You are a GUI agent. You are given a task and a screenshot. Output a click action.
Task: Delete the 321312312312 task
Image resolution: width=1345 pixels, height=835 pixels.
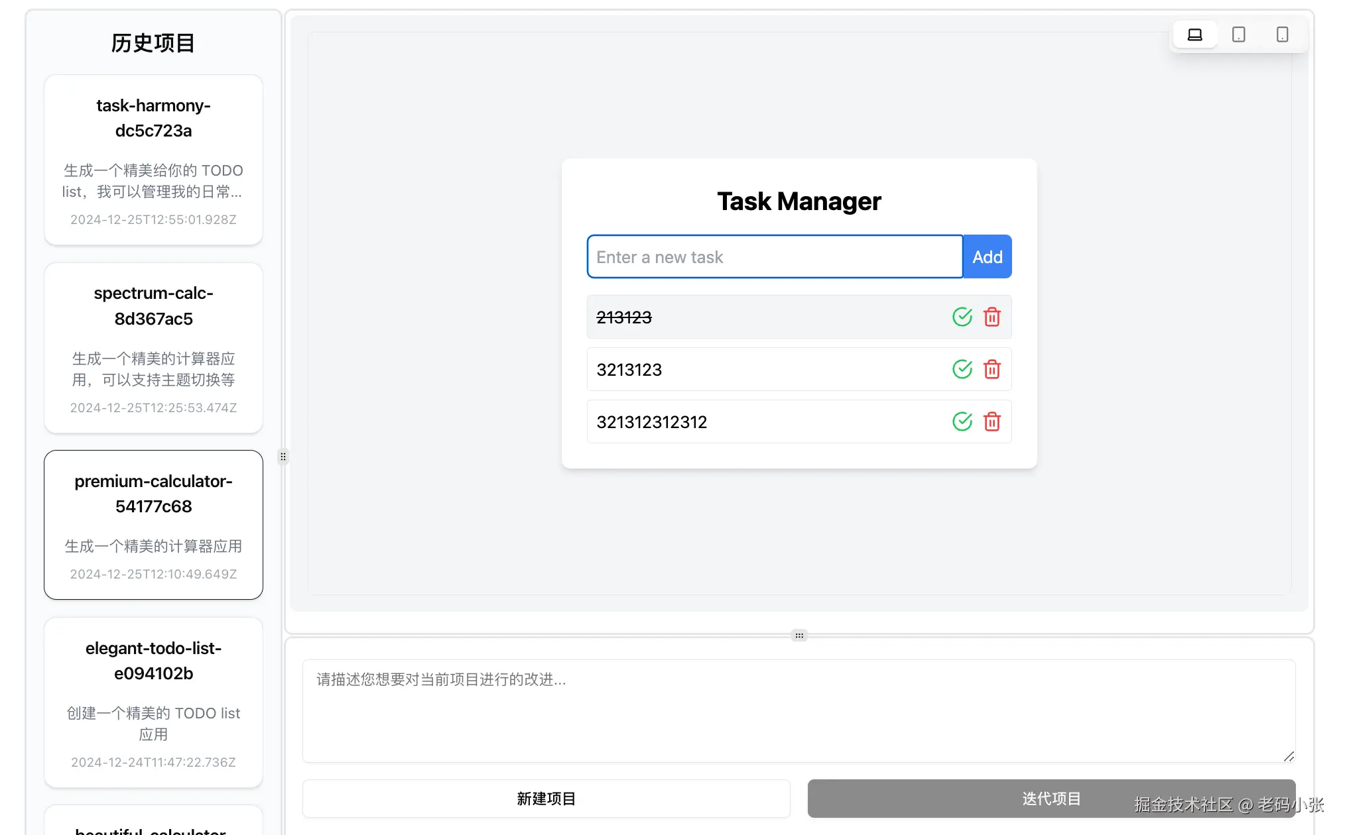(992, 422)
